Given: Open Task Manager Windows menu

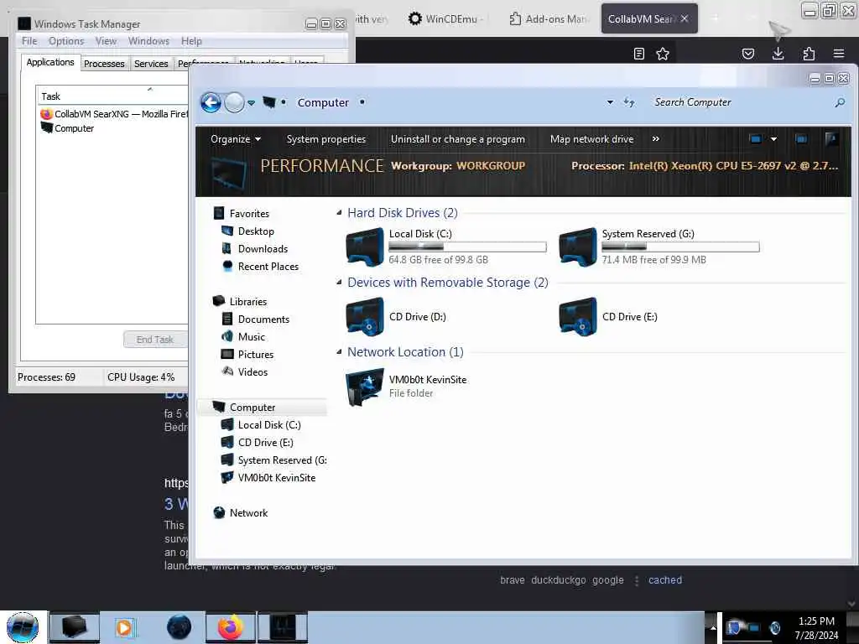Looking at the screenshot, I should point(148,41).
